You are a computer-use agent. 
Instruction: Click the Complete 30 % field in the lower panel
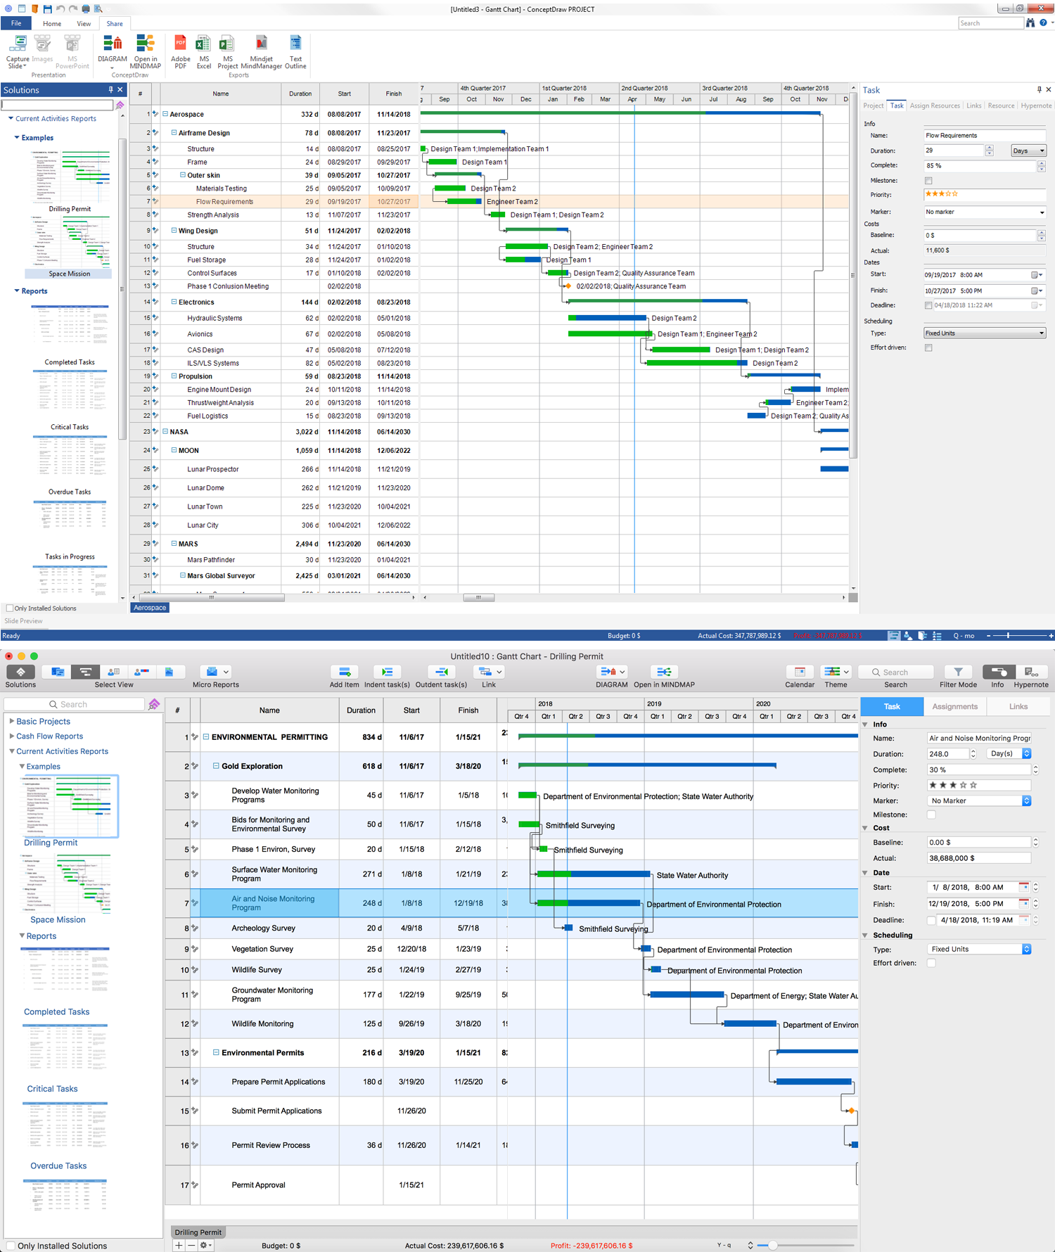979,769
